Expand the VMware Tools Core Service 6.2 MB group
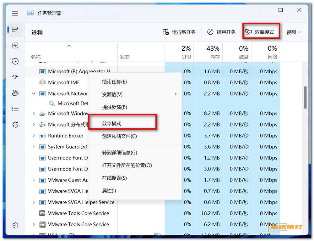 [x=34, y=224]
